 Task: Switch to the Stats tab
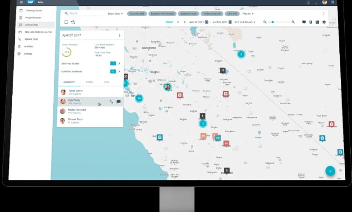(89, 83)
